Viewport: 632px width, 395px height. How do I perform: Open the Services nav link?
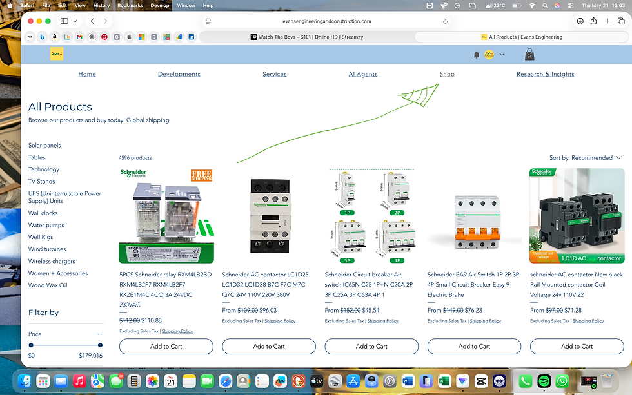(275, 74)
